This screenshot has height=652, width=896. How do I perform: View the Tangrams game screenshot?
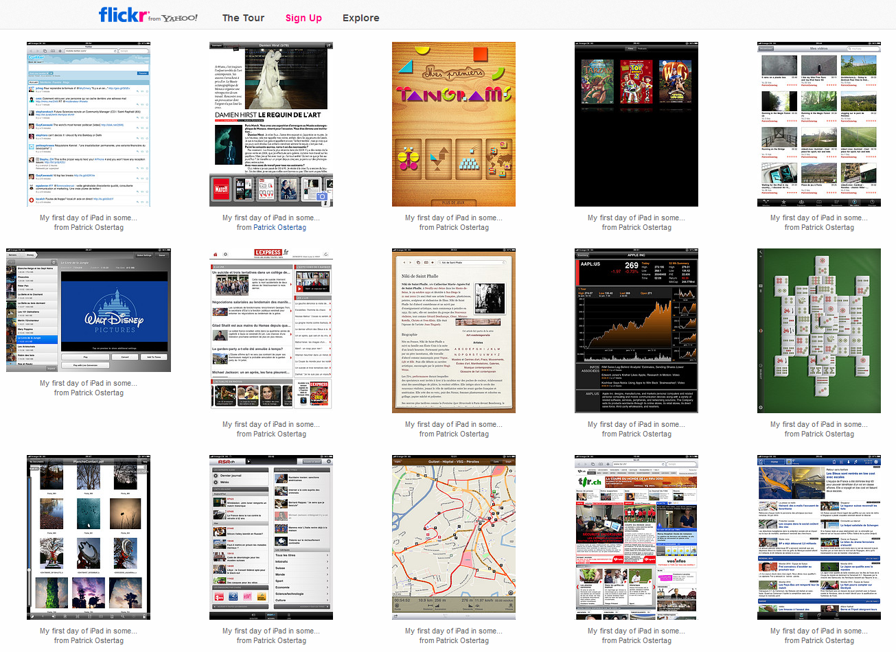(x=454, y=124)
